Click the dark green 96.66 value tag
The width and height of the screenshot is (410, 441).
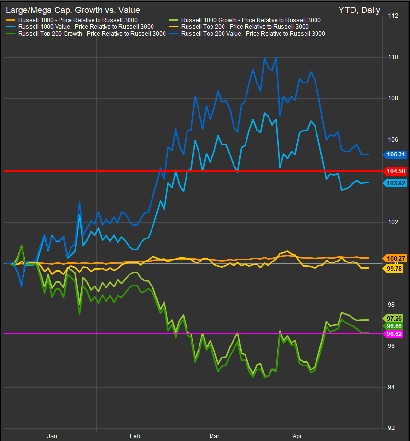tap(393, 326)
